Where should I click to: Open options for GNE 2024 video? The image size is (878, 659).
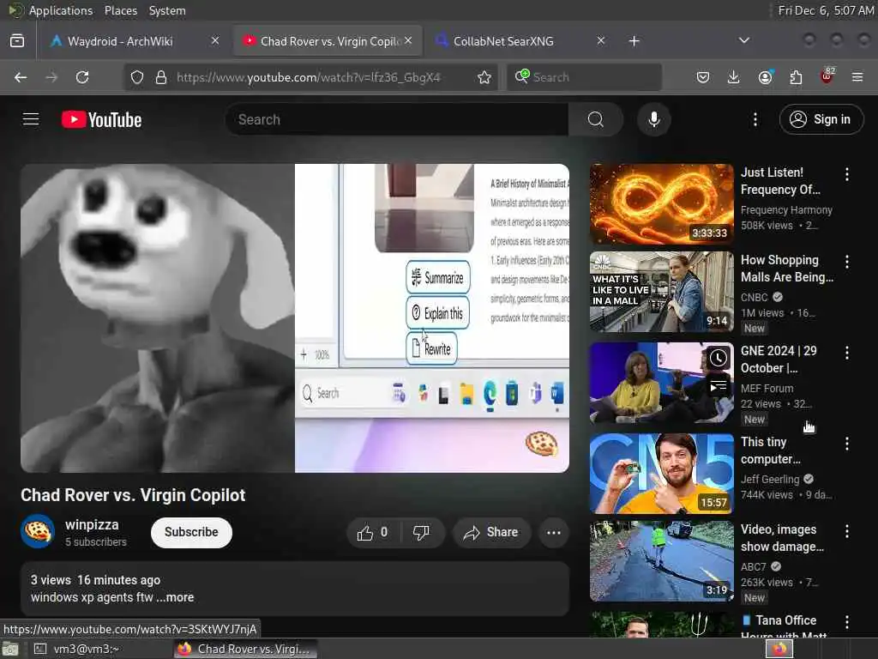pos(846,353)
